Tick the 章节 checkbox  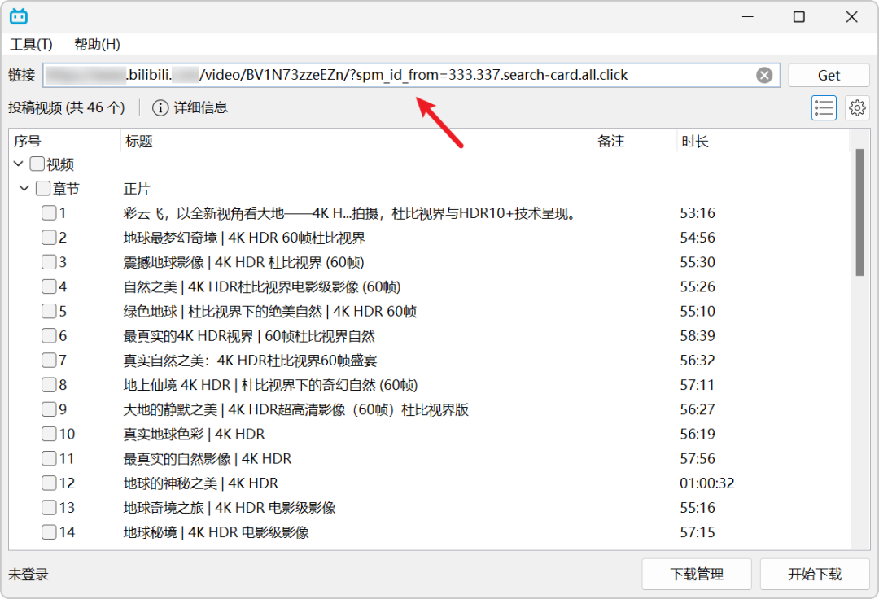[43, 188]
